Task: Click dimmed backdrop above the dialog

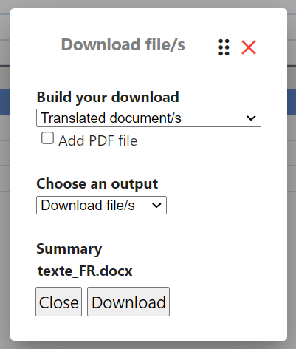Action: (148, 4)
